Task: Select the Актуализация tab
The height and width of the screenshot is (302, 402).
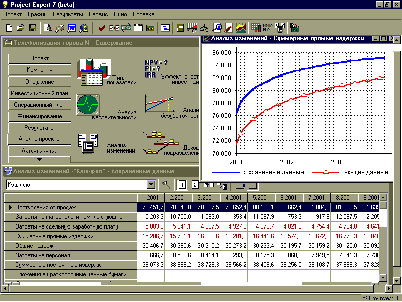Action: [x=40, y=150]
